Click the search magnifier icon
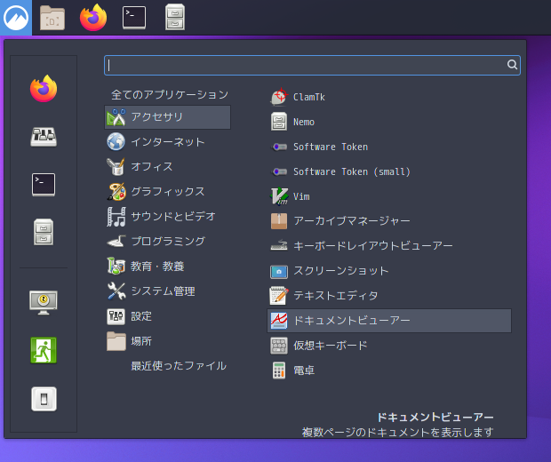The image size is (551, 462). click(x=512, y=65)
